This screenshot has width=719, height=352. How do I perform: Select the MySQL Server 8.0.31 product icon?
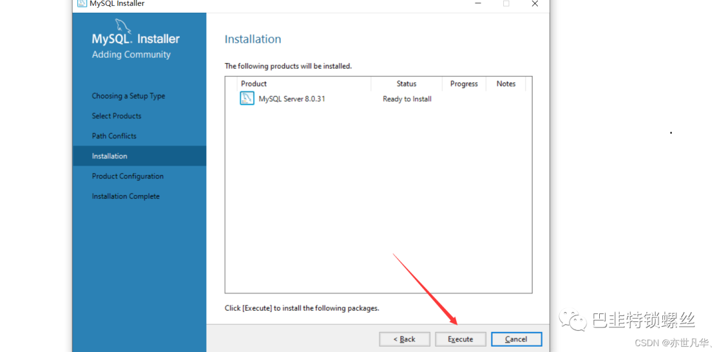coord(247,98)
